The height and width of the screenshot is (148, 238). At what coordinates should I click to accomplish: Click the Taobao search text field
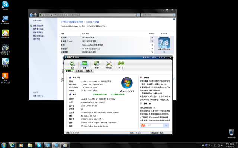[x=154, y=125]
